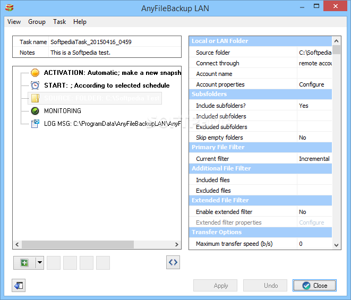
Task: Click the blue arrow back icon at bottom-left
Action: tap(19, 286)
